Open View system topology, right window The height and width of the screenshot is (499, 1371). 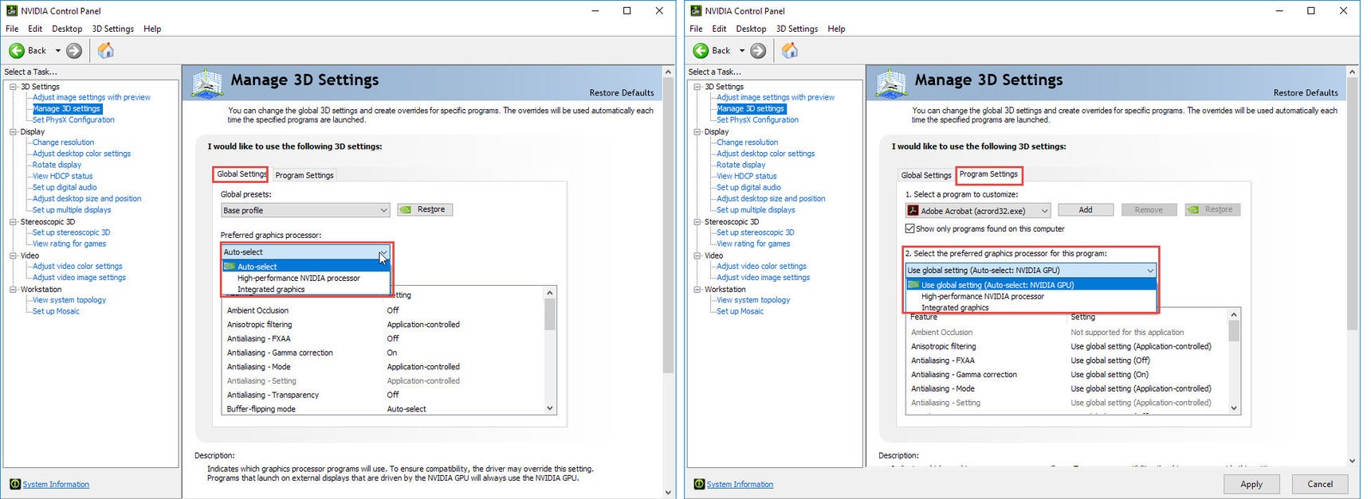pyautogui.click(x=753, y=300)
